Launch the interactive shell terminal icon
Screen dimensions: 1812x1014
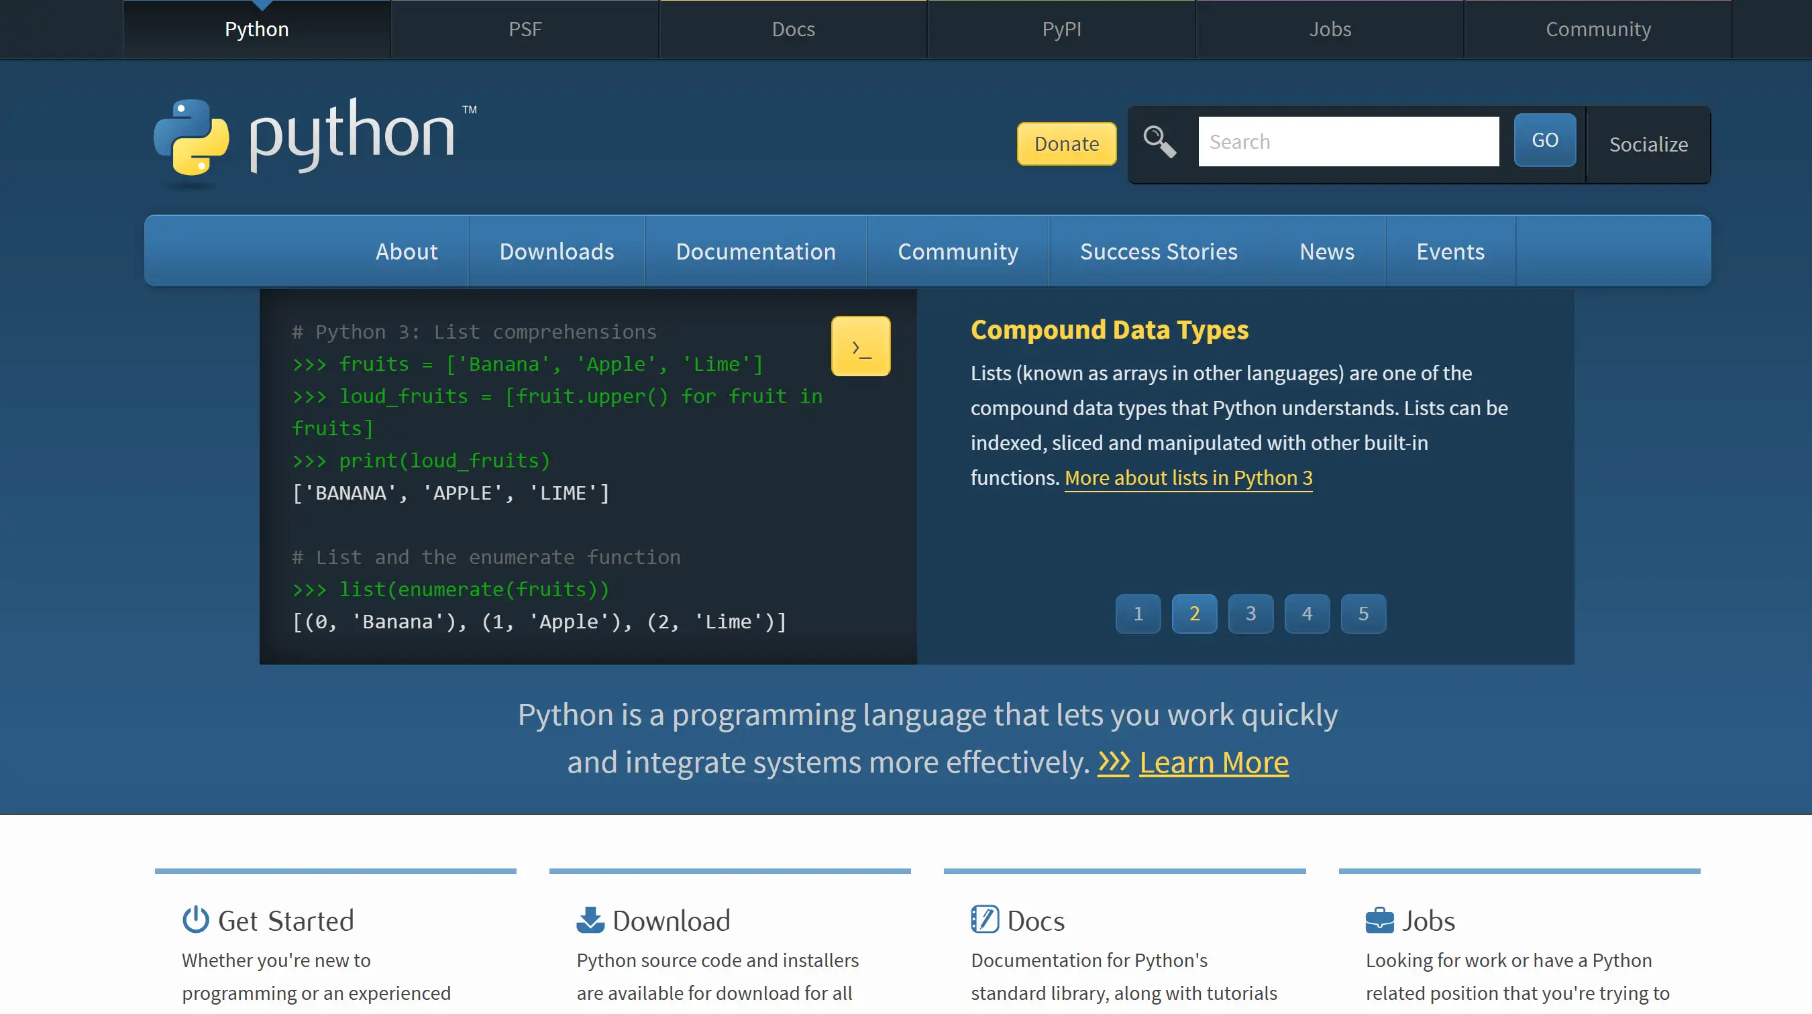tap(860, 346)
